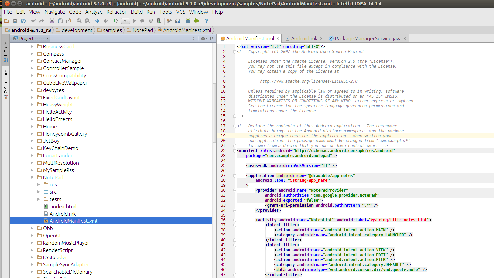Screen dimensions: 494x278
Task: Click the samples breadcrumb
Action: [x=112, y=30]
